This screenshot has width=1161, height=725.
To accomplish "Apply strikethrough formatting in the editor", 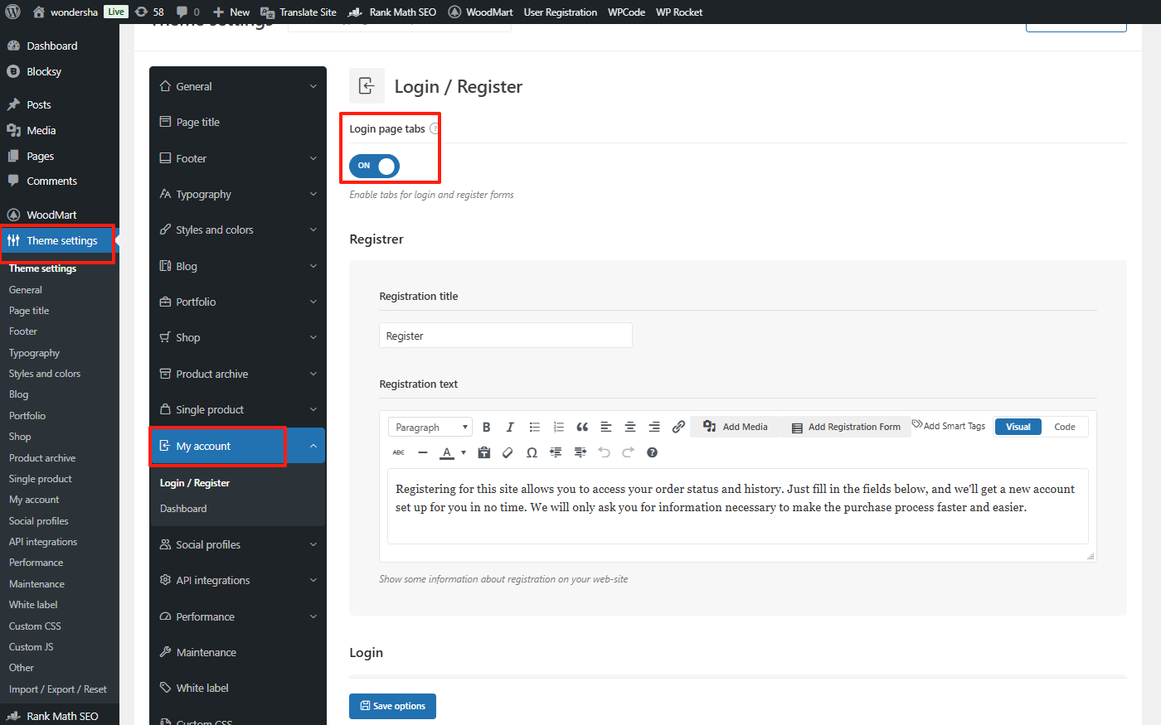I will pyautogui.click(x=398, y=452).
